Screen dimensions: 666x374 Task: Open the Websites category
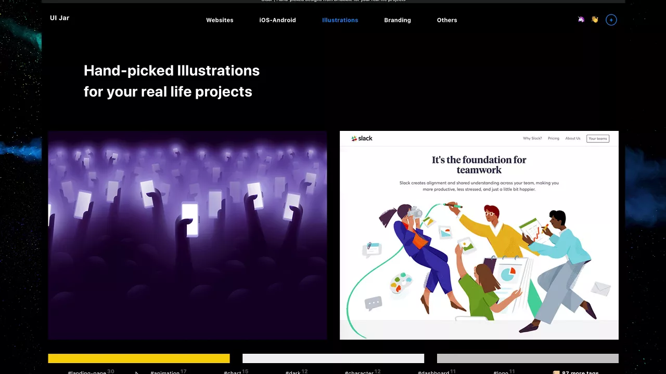[x=220, y=20]
